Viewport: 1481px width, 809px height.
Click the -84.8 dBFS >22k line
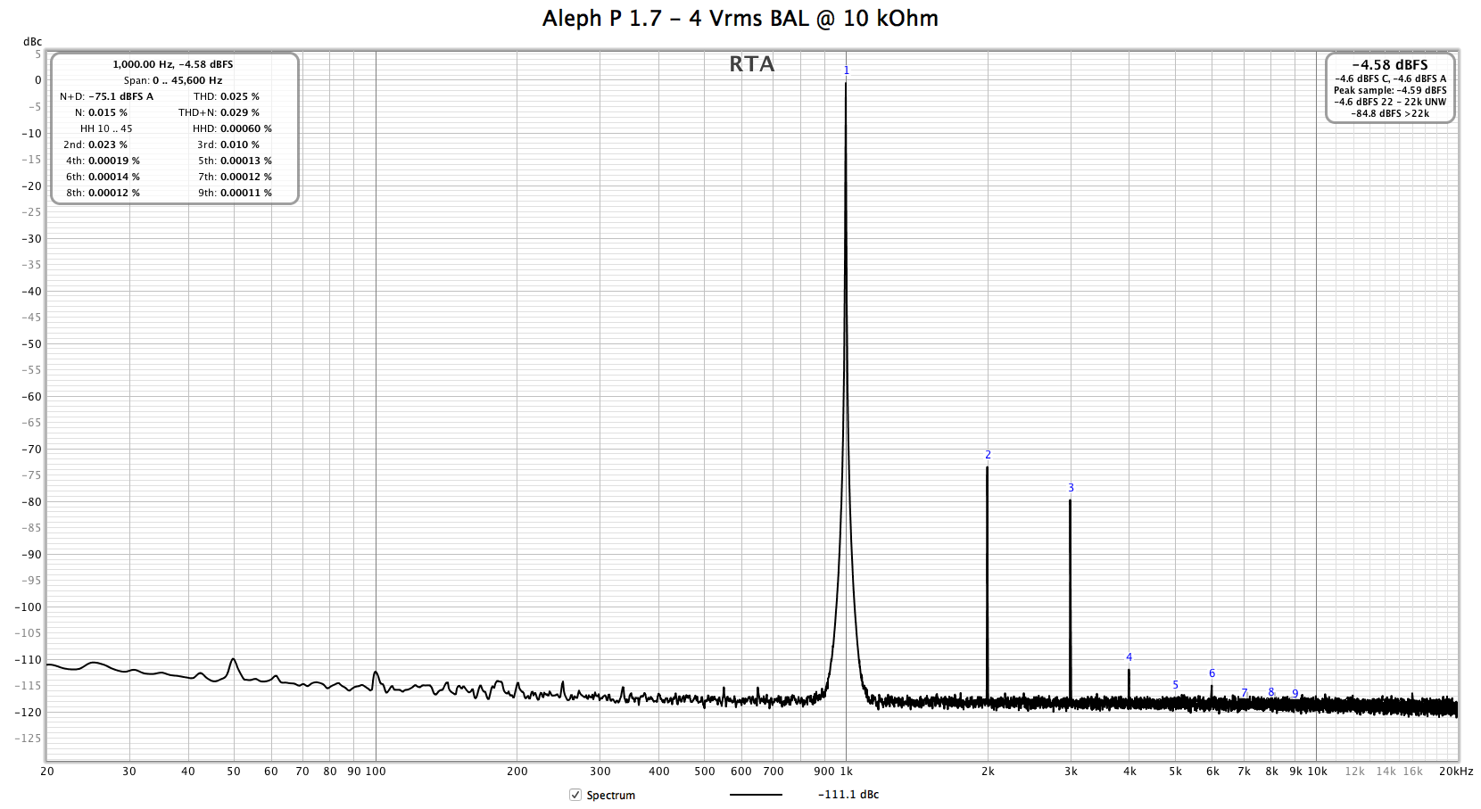point(1390,113)
